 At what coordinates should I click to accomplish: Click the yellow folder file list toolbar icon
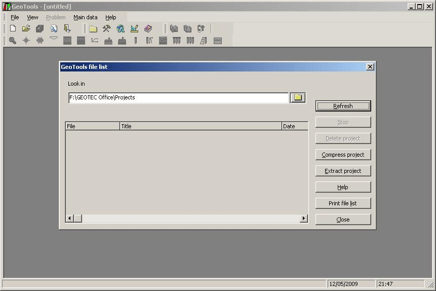coord(93,29)
